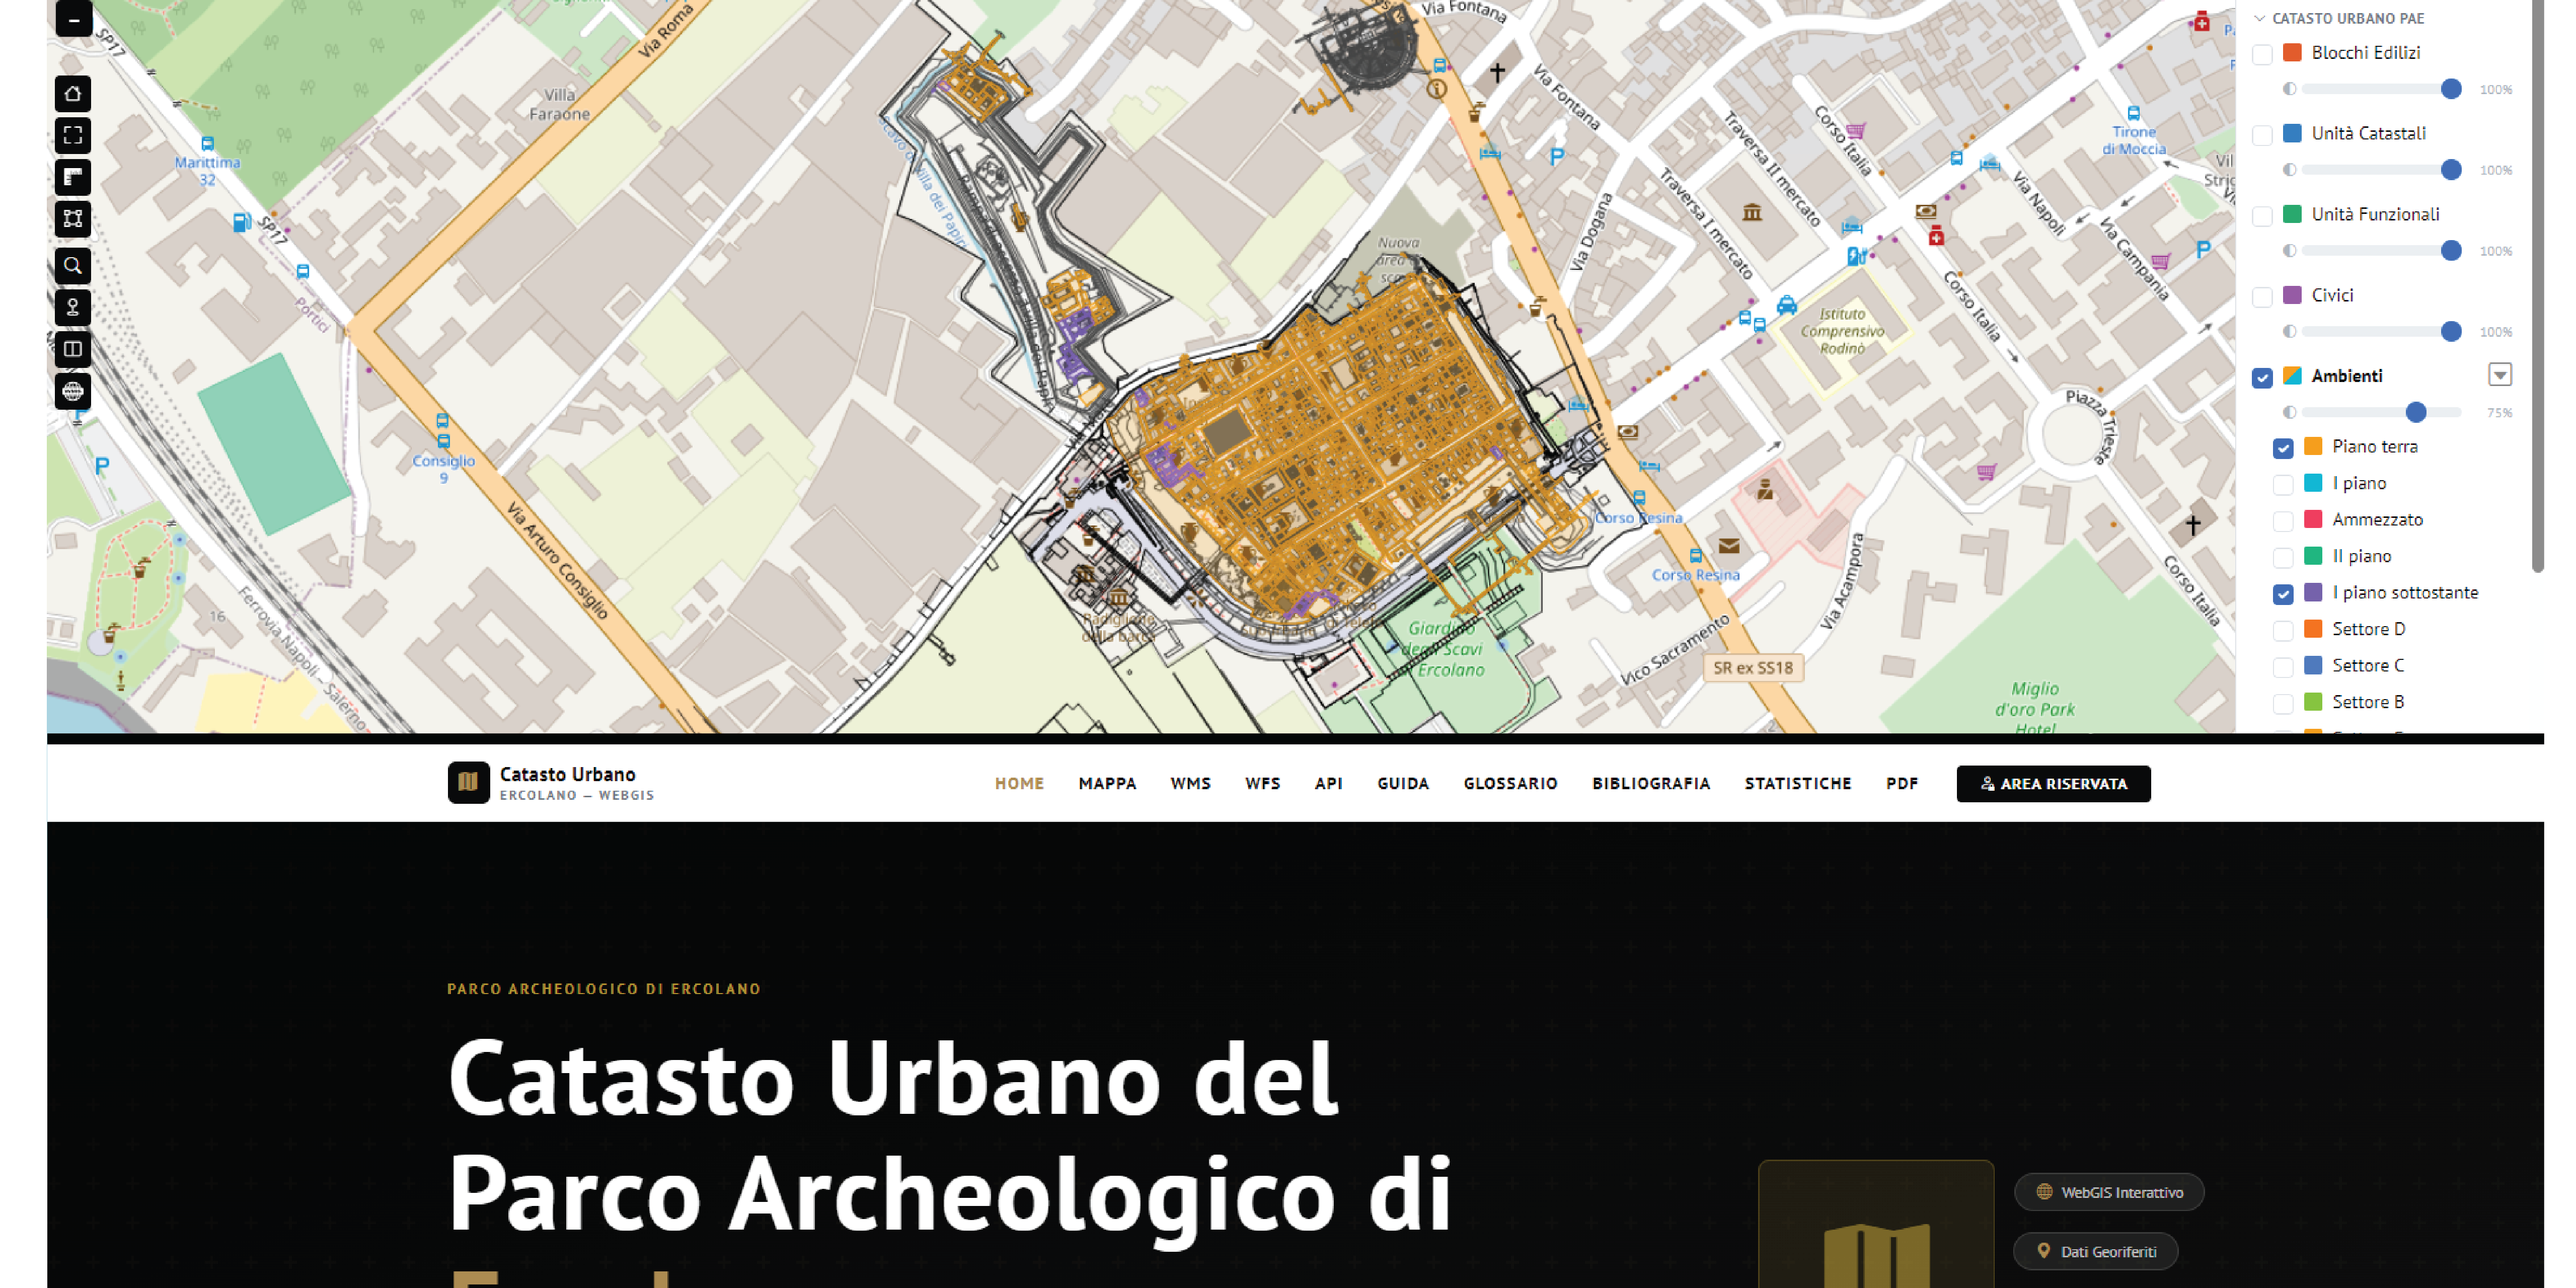Enable the Blocchi Edilizi layer checkbox
Viewport: 2576px width, 1288px height.
[x=2262, y=54]
